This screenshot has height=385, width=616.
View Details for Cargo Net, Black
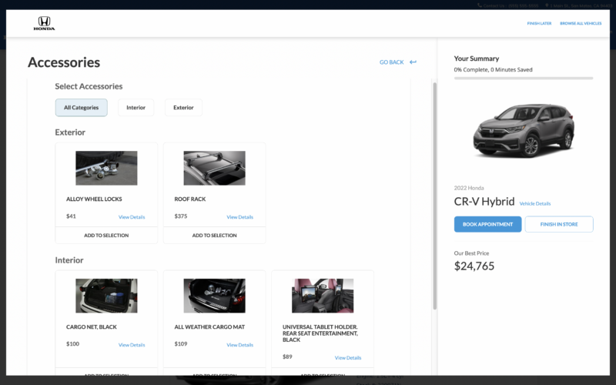tap(132, 345)
